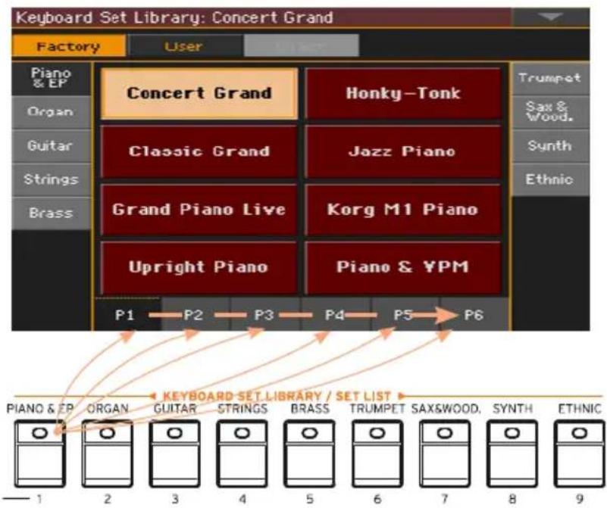Select the Strings category tab
The width and height of the screenshot is (607, 508).
51,179
